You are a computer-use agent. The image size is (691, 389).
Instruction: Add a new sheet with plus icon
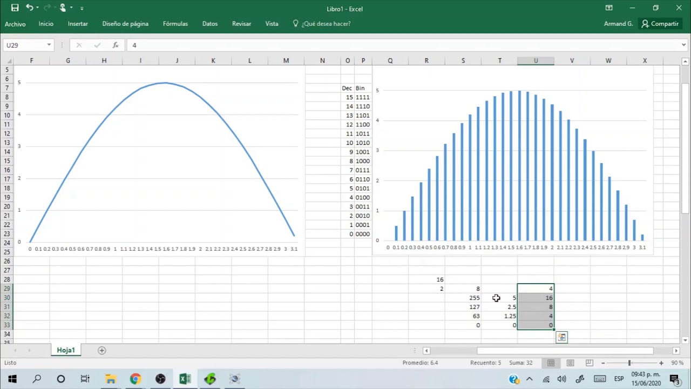(101, 350)
